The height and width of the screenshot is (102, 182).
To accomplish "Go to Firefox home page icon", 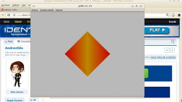I will (x=179, y=15).
